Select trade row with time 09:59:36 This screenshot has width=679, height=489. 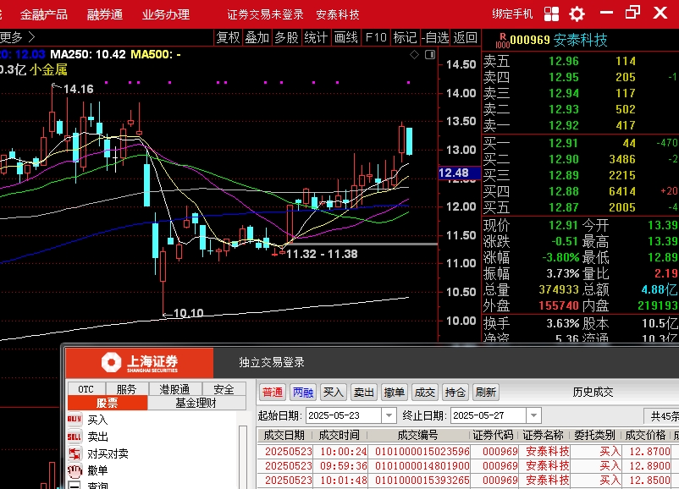[x=467, y=465]
